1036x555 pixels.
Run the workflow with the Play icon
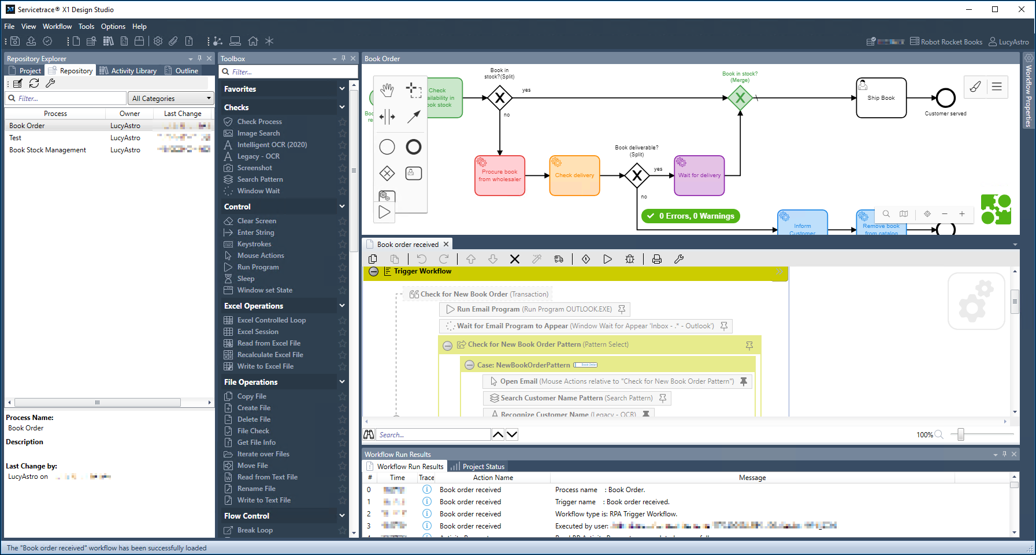point(607,259)
